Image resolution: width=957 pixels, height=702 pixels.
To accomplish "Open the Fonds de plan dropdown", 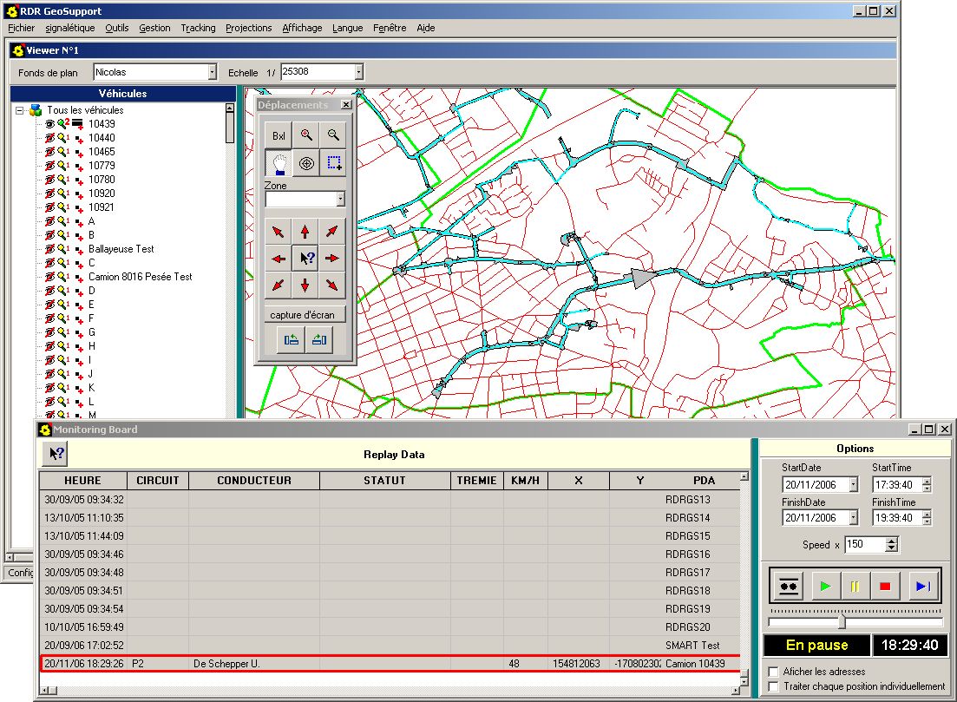I will click(212, 72).
